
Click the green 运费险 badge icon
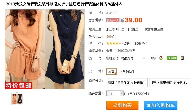(172, 58)
